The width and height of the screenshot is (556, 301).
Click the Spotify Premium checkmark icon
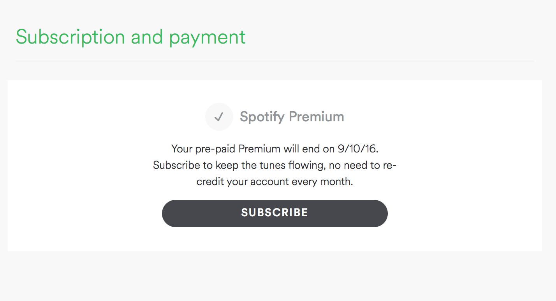tap(219, 117)
